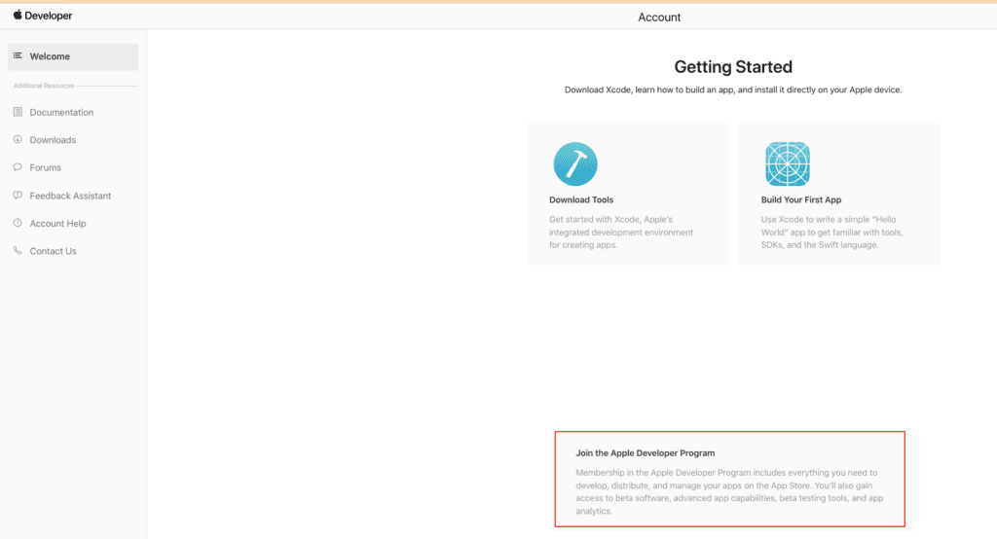Open Contact Us text link
Screen dimensions: 997x539
tap(53, 251)
